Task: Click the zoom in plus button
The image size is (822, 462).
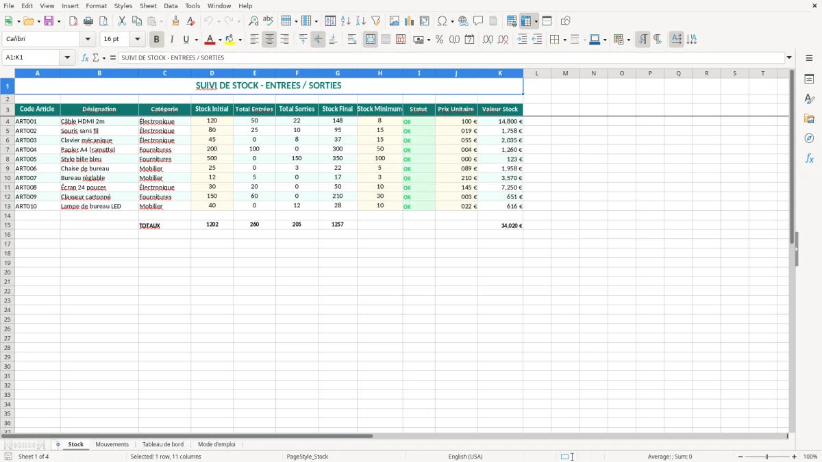Action: pyautogui.click(x=795, y=457)
